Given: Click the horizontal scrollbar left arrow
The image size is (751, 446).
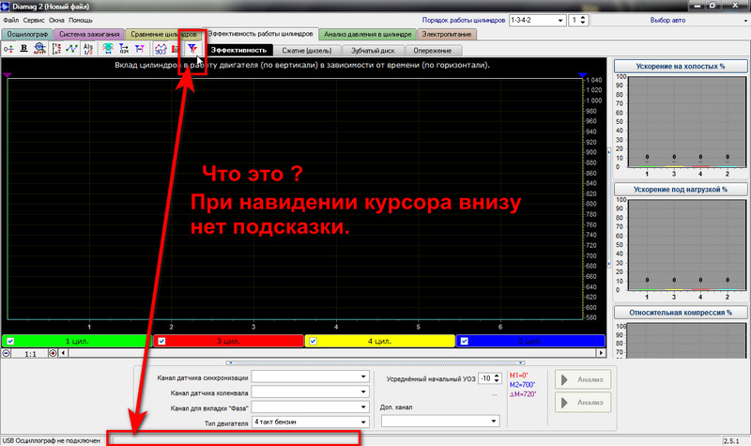Looking at the screenshot, I should tap(63, 353).
